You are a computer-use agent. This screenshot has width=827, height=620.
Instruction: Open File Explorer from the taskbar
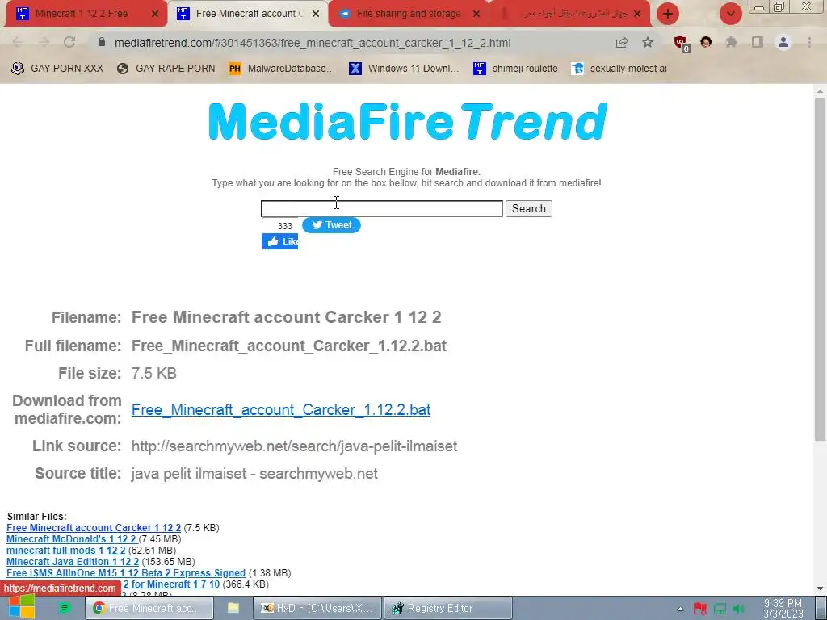pos(233,608)
